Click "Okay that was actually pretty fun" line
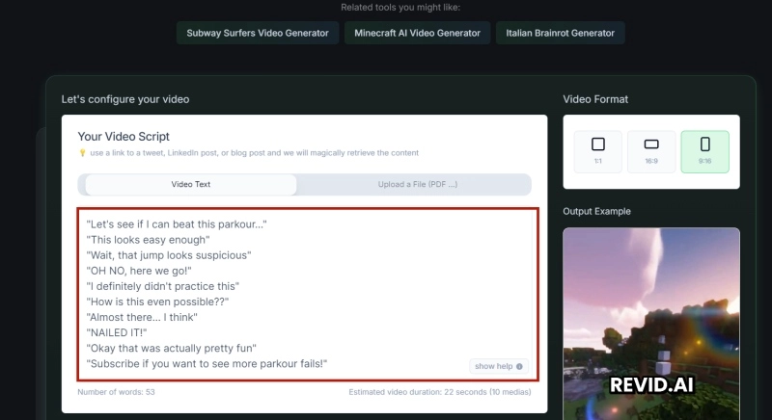 pyautogui.click(x=172, y=349)
